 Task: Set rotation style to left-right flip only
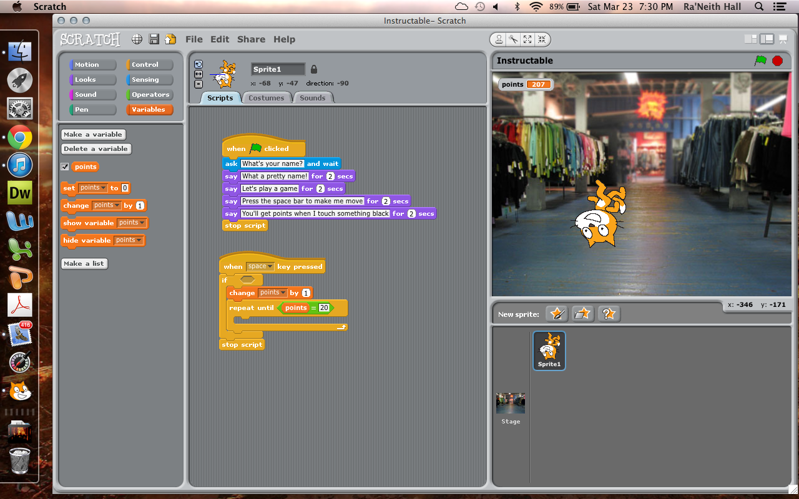point(199,74)
